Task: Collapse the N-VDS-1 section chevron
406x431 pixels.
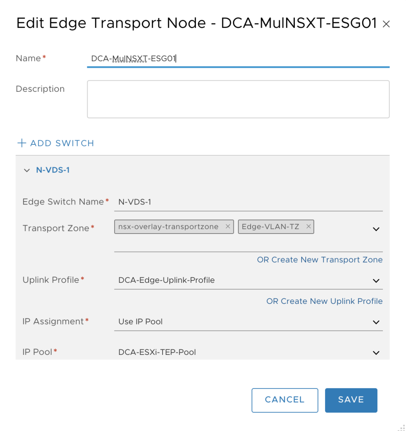Action: [27, 170]
